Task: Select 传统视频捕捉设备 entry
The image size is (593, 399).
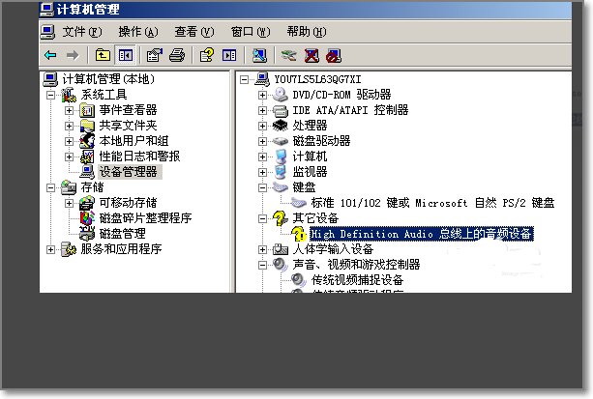Action: pos(357,280)
